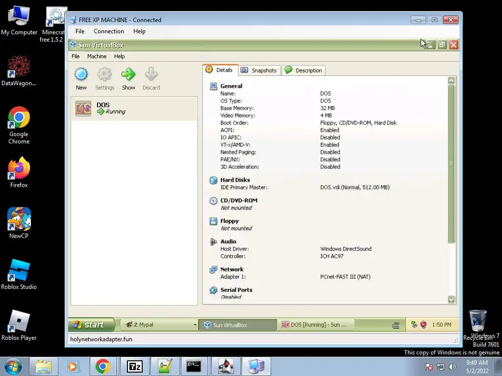Open Google Chrome desktop shortcut

(19, 125)
